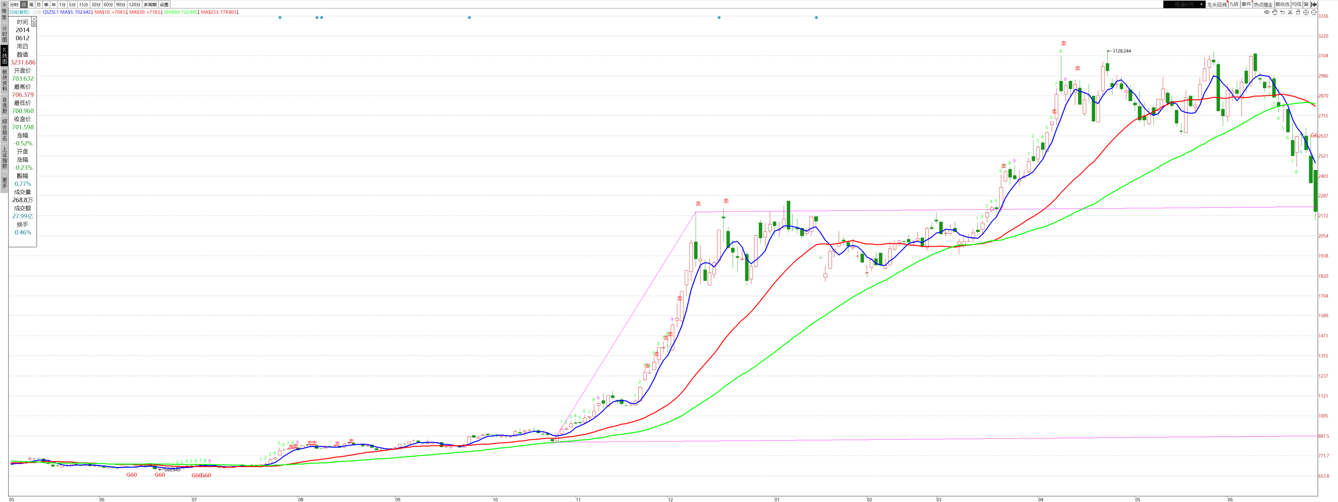Switch to 1分 minute chart
Viewport: 1338px width, 502px height.
point(62,4)
